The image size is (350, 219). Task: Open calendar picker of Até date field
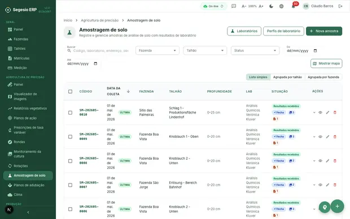click(95, 64)
